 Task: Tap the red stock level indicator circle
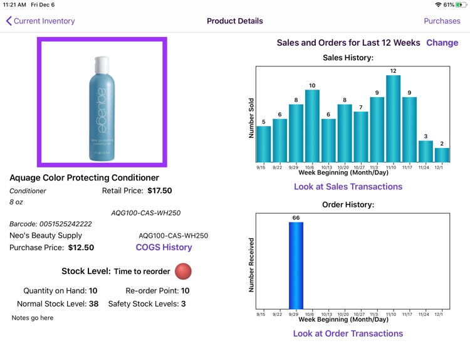[x=183, y=271]
